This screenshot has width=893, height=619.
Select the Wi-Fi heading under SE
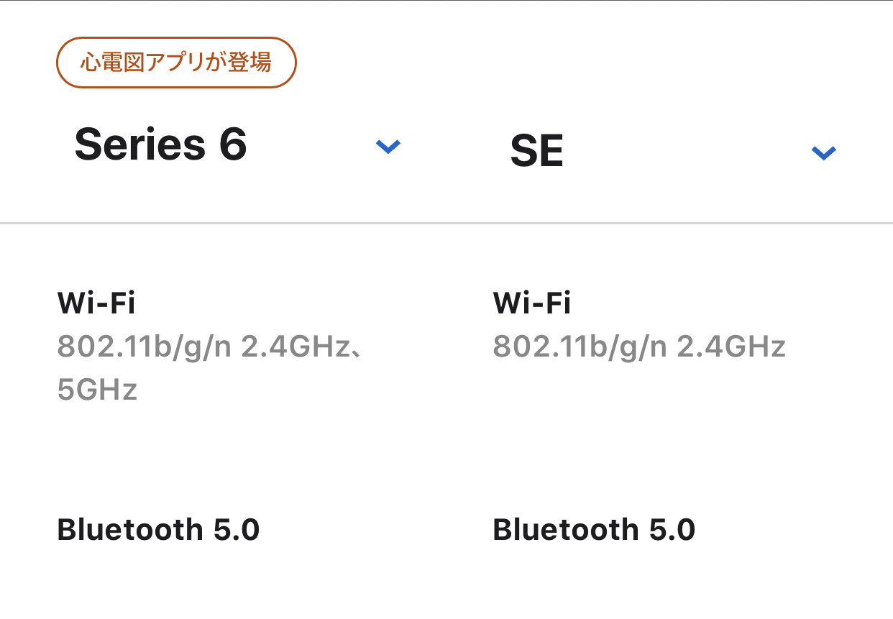tap(532, 303)
